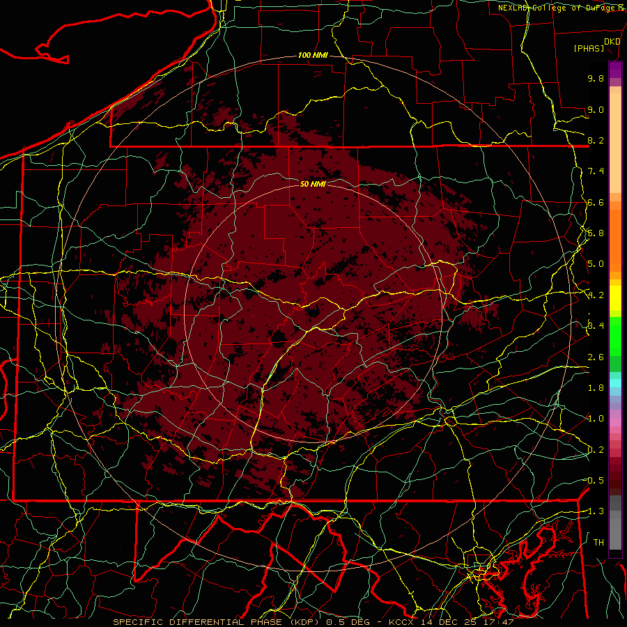Click the TH threshold label on the scale

tap(598, 542)
